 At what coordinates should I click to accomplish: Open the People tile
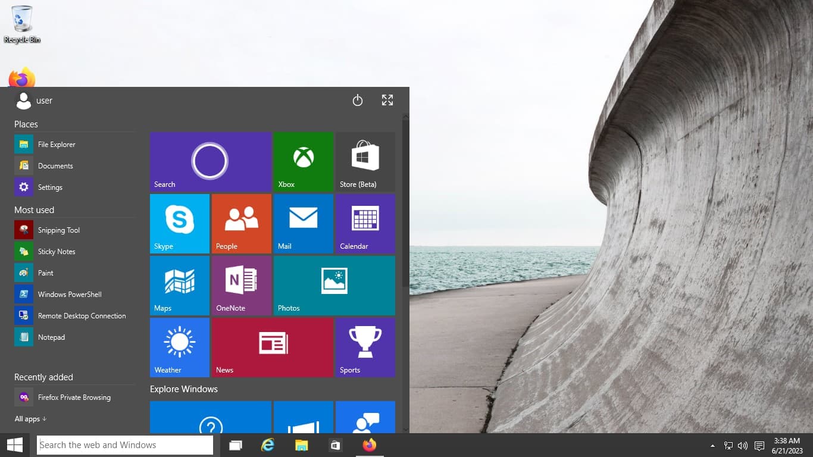pyautogui.click(x=242, y=224)
